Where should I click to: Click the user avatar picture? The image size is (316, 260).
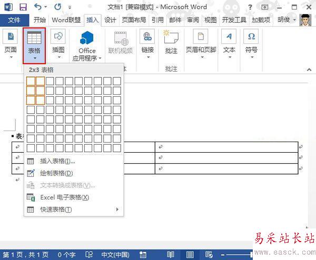[x=305, y=20]
